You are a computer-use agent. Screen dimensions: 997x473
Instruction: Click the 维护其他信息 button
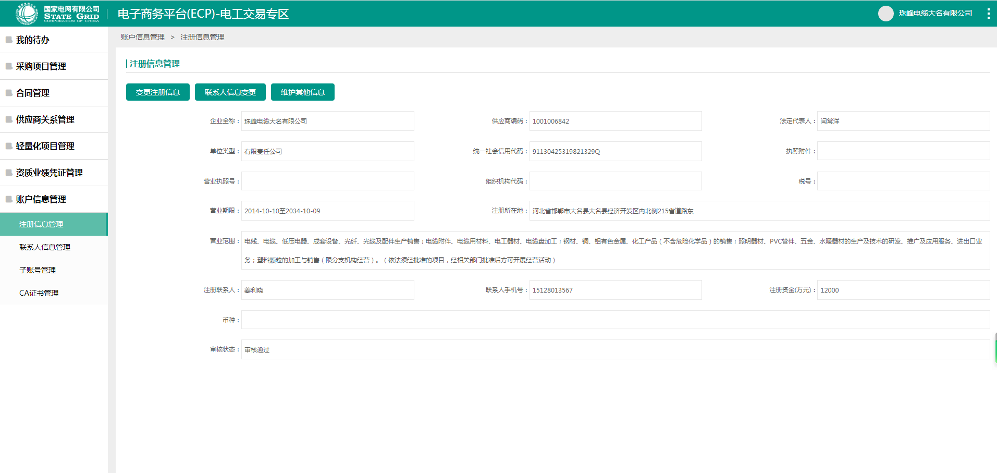coord(302,92)
